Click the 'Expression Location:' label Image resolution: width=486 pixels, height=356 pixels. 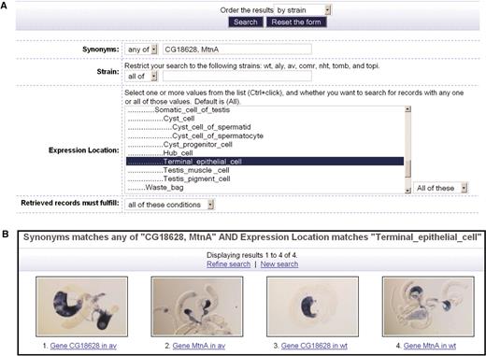coord(84,150)
